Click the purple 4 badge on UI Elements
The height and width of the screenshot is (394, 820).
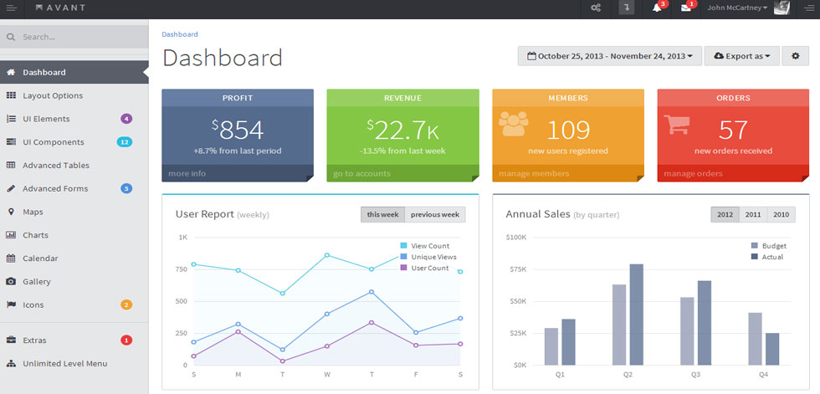click(x=126, y=119)
